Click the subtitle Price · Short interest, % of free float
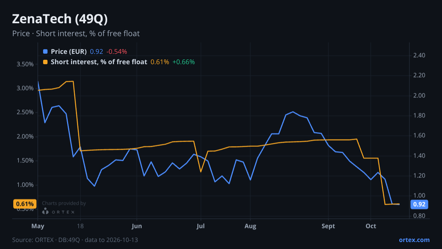Screen dimensions: 442x249 pos(76,34)
